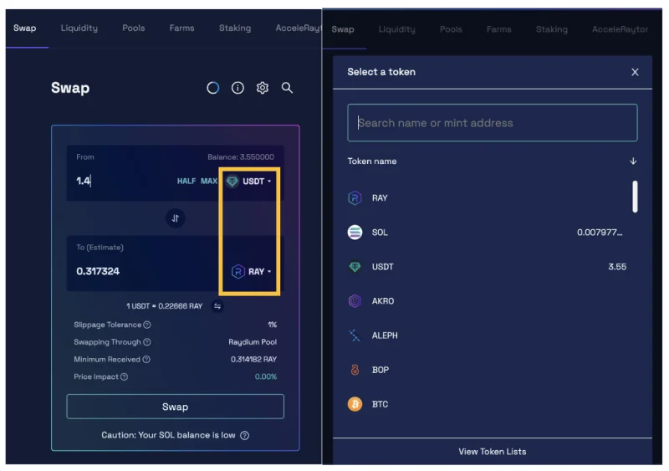Click MAX amount button

(x=209, y=181)
